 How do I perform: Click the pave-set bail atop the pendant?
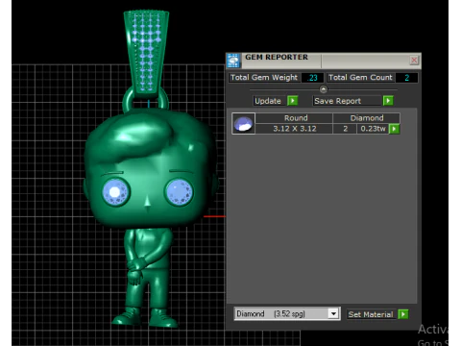(x=146, y=54)
